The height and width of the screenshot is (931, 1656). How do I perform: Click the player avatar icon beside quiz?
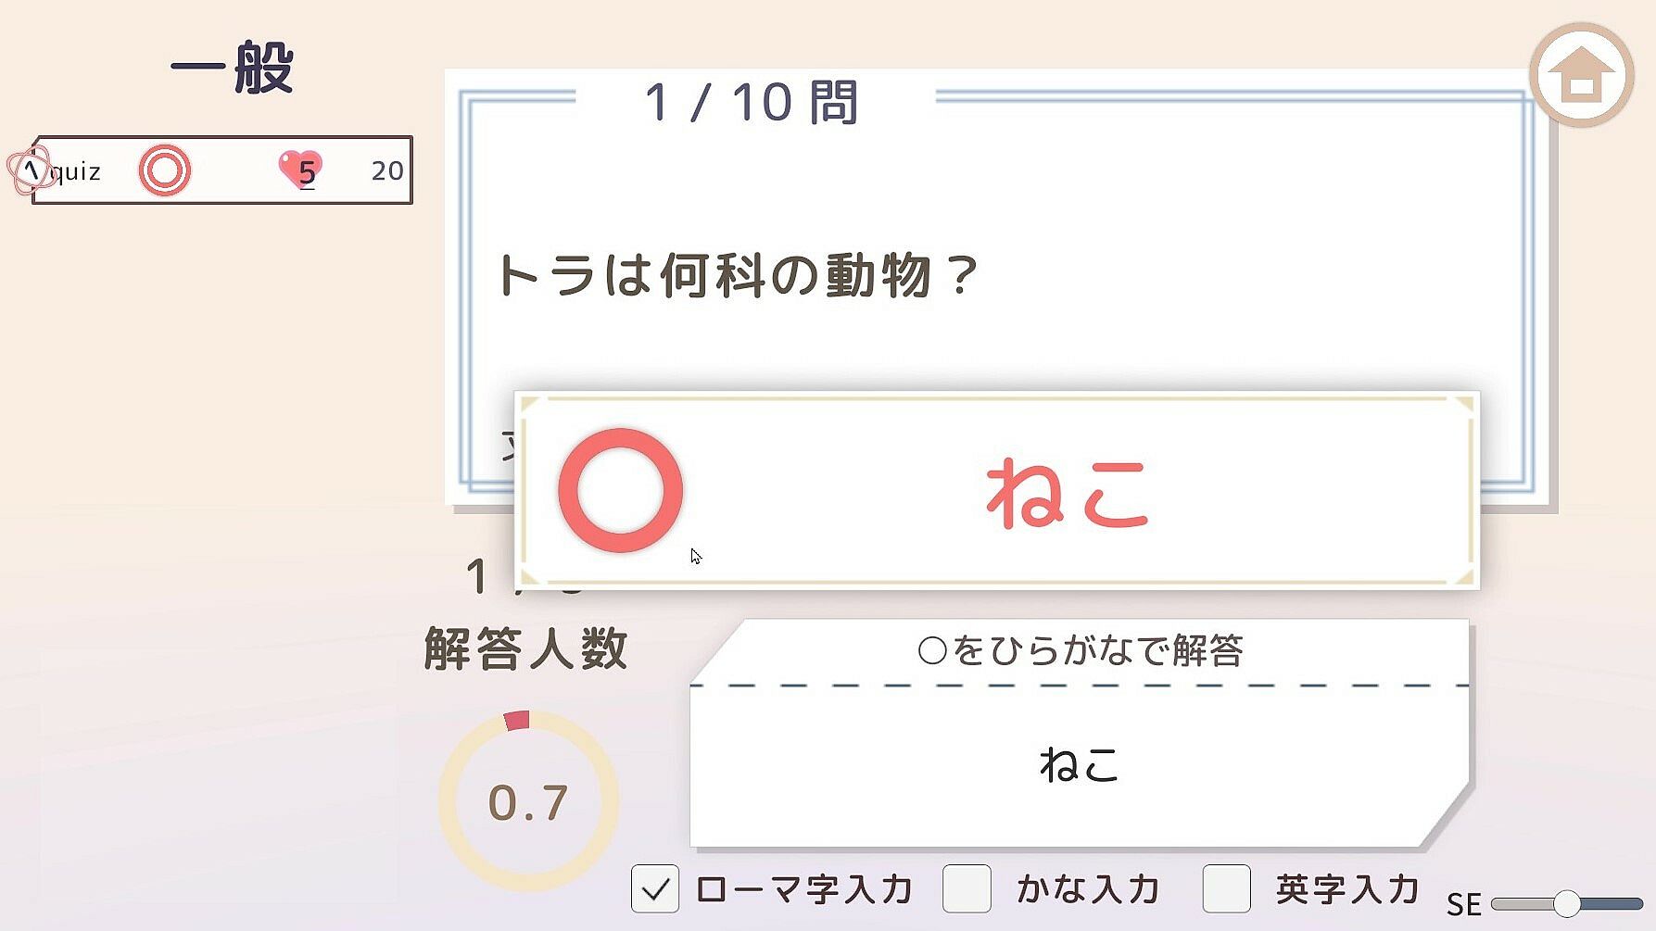click(x=31, y=170)
